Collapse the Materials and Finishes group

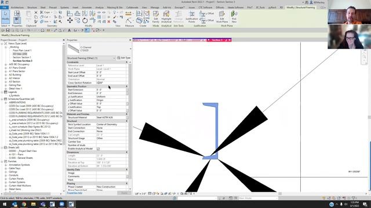[127, 114]
